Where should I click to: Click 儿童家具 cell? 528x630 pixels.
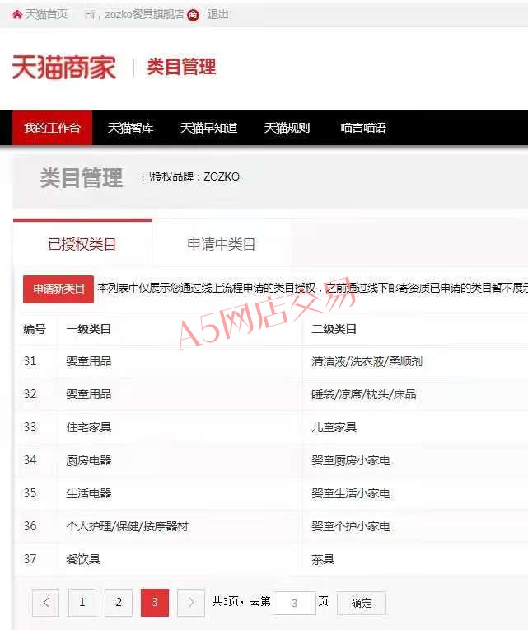pos(334,427)
